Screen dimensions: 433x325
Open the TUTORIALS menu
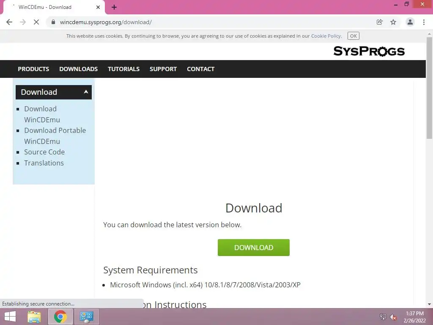click(x=123, y=69)
